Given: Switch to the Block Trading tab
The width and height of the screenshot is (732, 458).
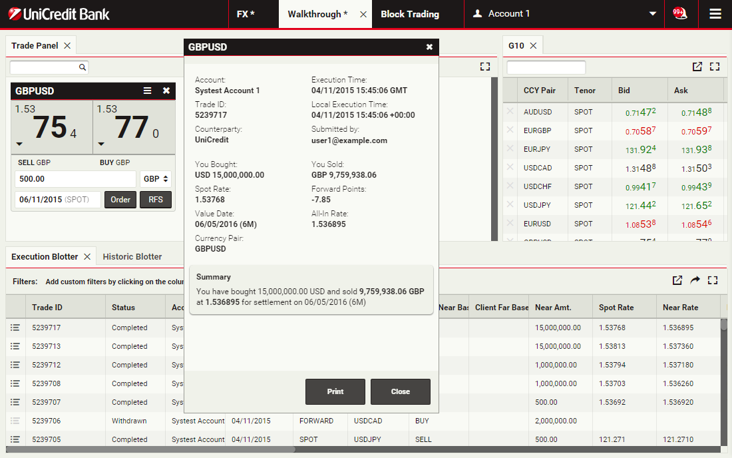Looking at the screenshot, I should (409, 14).
